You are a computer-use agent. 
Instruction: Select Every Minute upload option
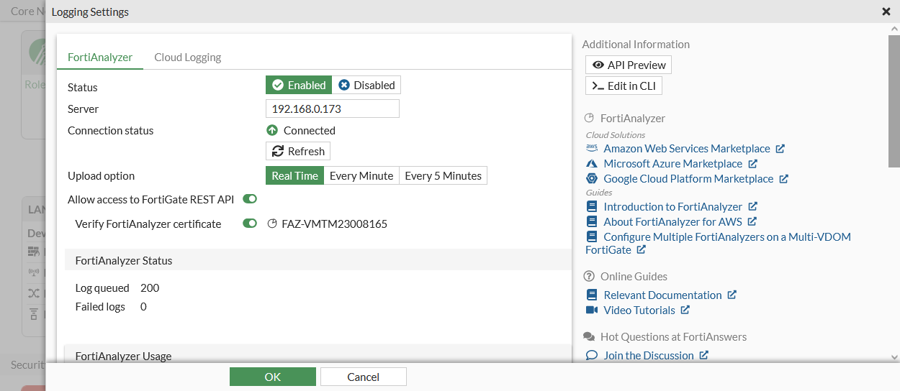pyautogui.click(x=361, y=175)
